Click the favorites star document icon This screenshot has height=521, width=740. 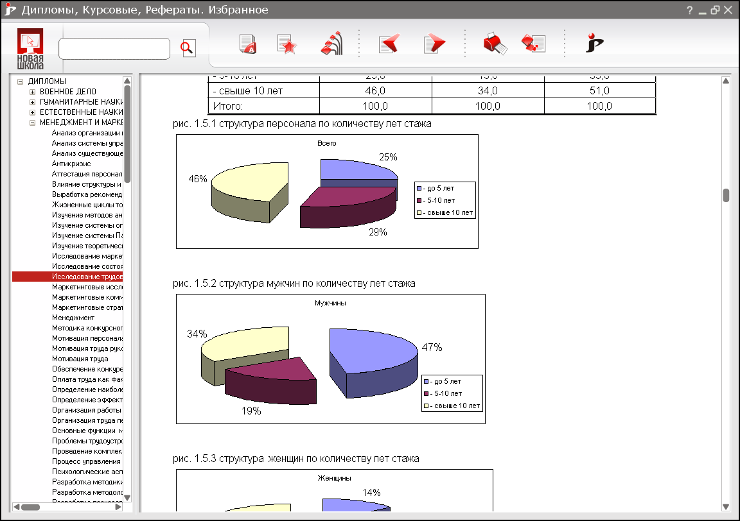pos(286,44)
